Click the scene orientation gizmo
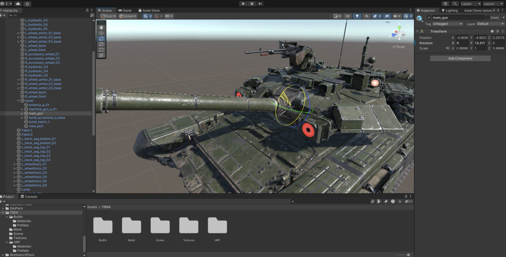506x257 pixels. 398,34
